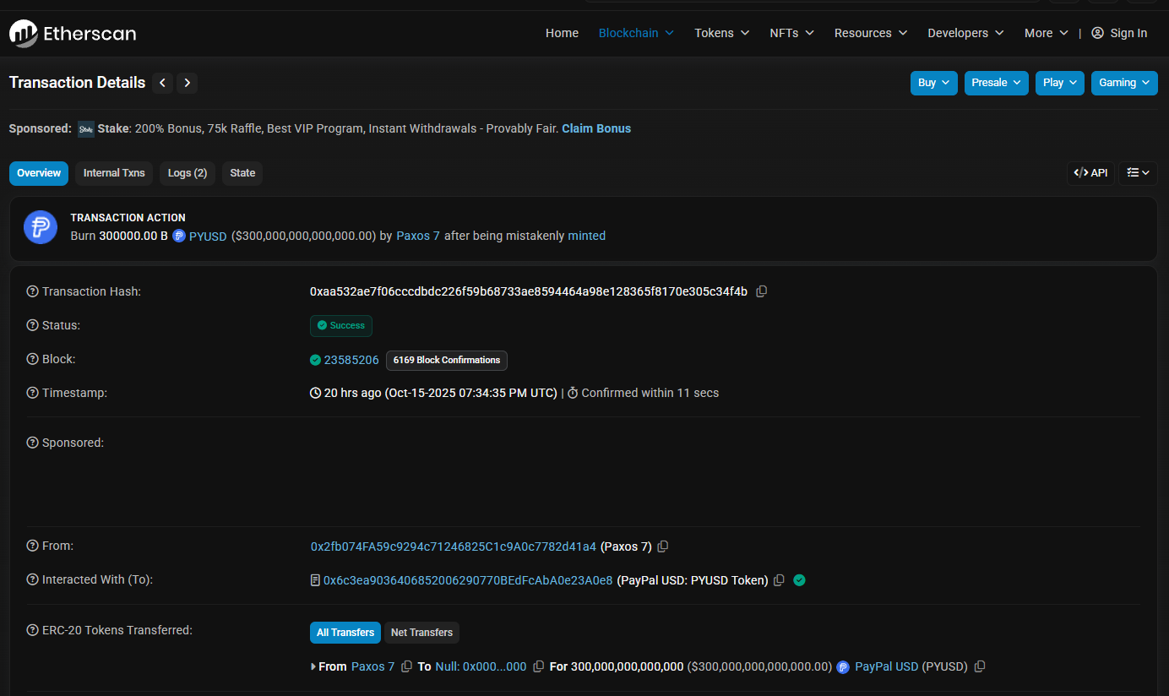Copy the PayPal USD token address

tap(980, 666)
